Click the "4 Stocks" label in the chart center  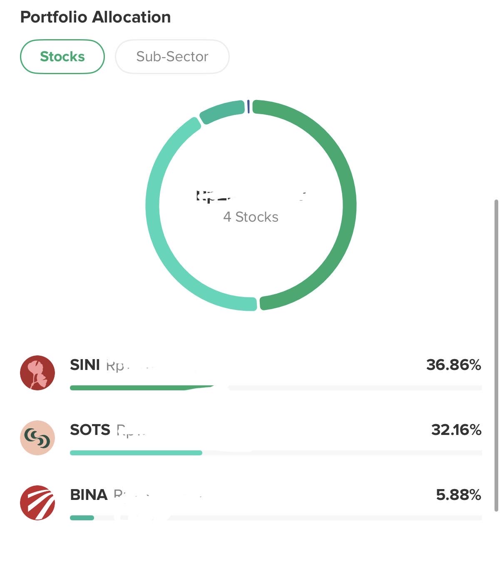point(251,217)
